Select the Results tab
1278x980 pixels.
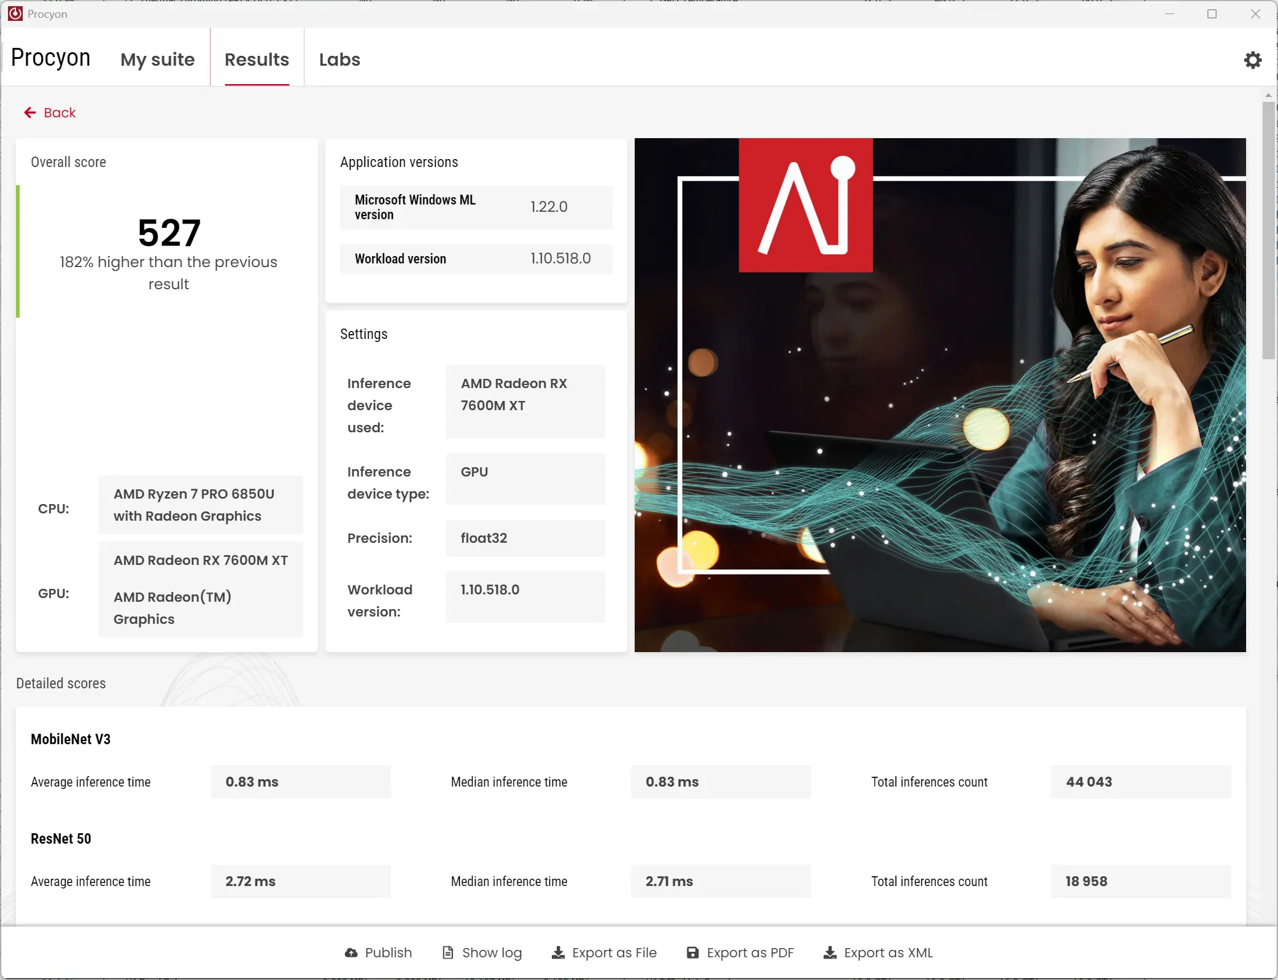(257, 60)
